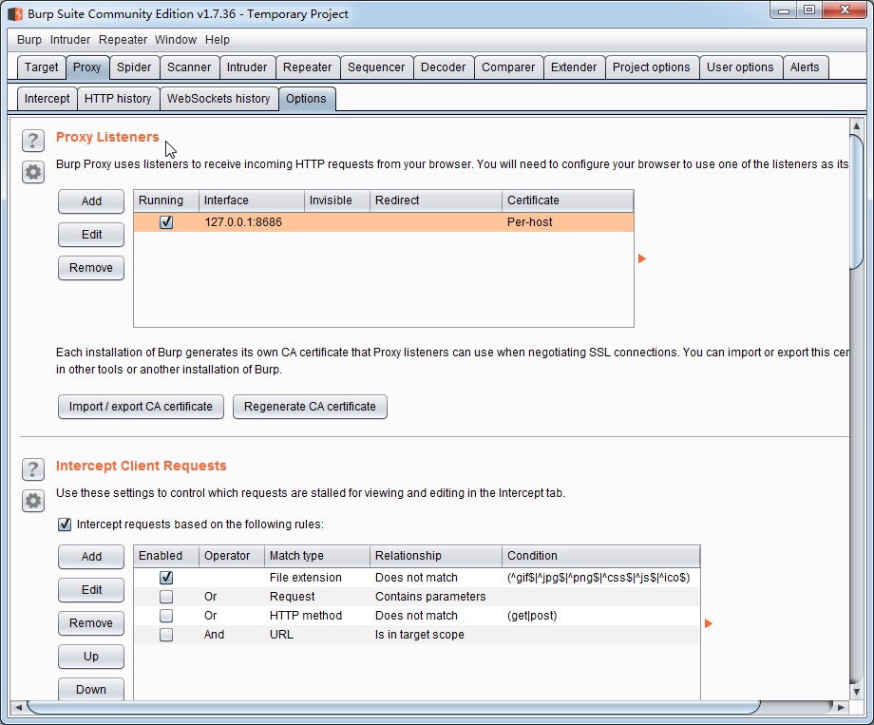Screen dimensions: 874x725
Task: Switch to the Spider tab
Action: (x=134, y=67)
